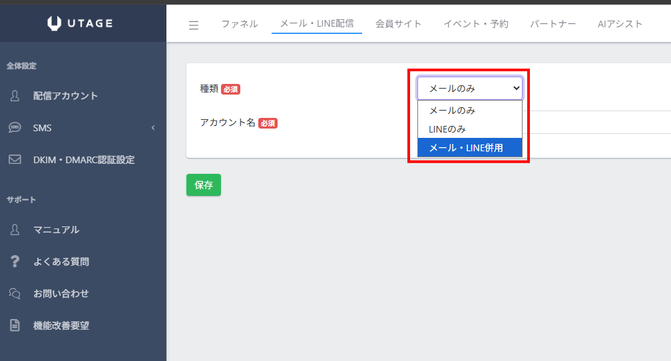Switch to the ファネル tab

pos(240,24)
